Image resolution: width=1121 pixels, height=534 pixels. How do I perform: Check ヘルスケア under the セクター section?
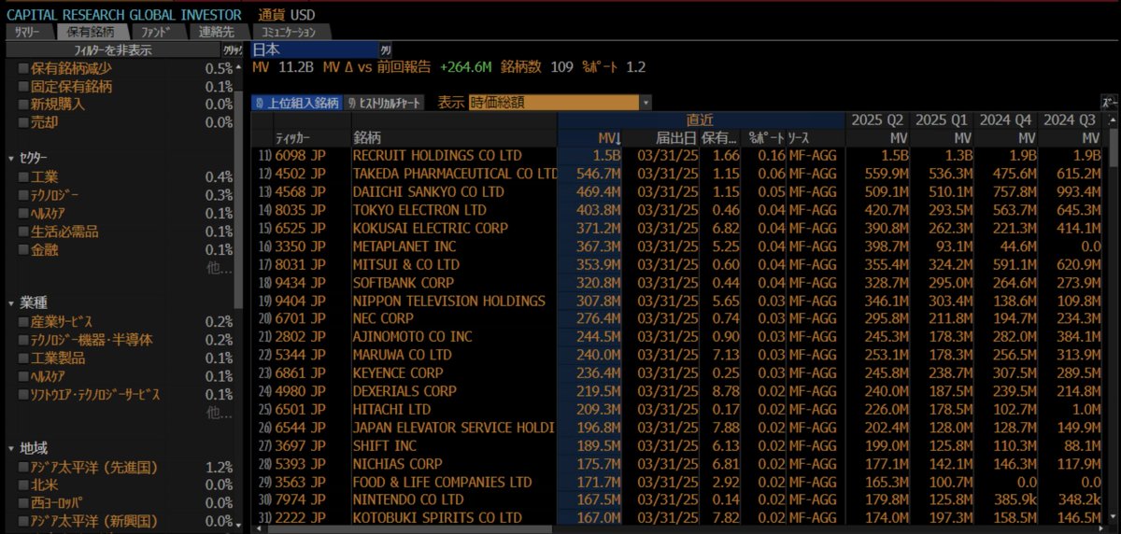coord(24,214)
